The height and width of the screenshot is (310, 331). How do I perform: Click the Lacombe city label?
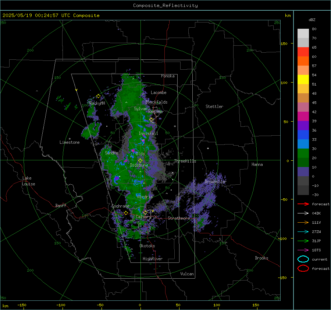[159, 93]
